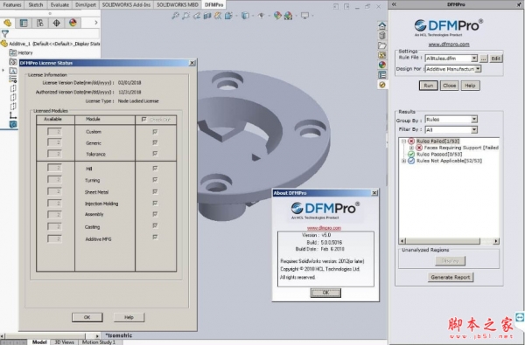525x345 pixels.
Task: Toggle the Additive MFG module checkbox
Action: [x=155, y=237]
